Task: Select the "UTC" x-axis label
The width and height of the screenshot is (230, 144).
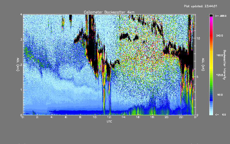Action: tap(109, 121)
